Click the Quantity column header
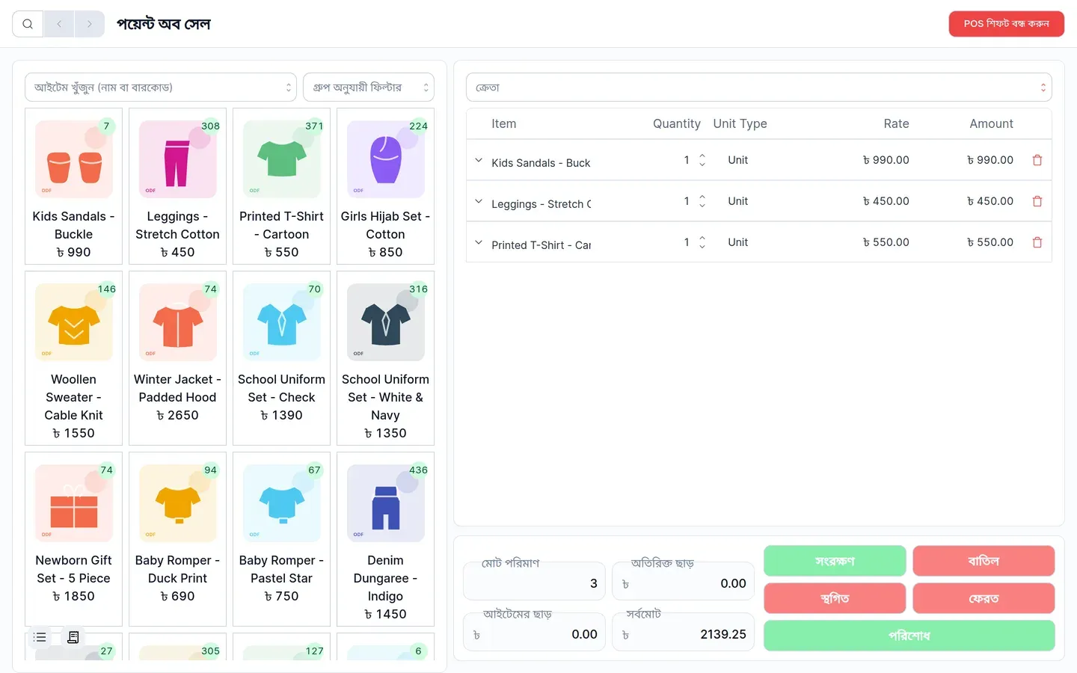The image size is (1077, 673). [677, 124]
